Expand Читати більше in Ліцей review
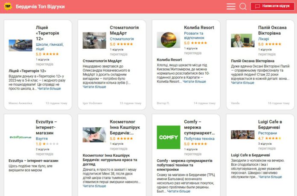 pyautogui.click(x=49, y=88)
